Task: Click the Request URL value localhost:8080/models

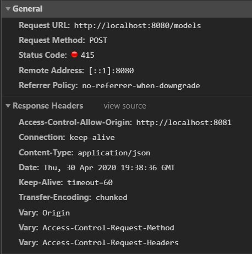Action: point(138,25)
